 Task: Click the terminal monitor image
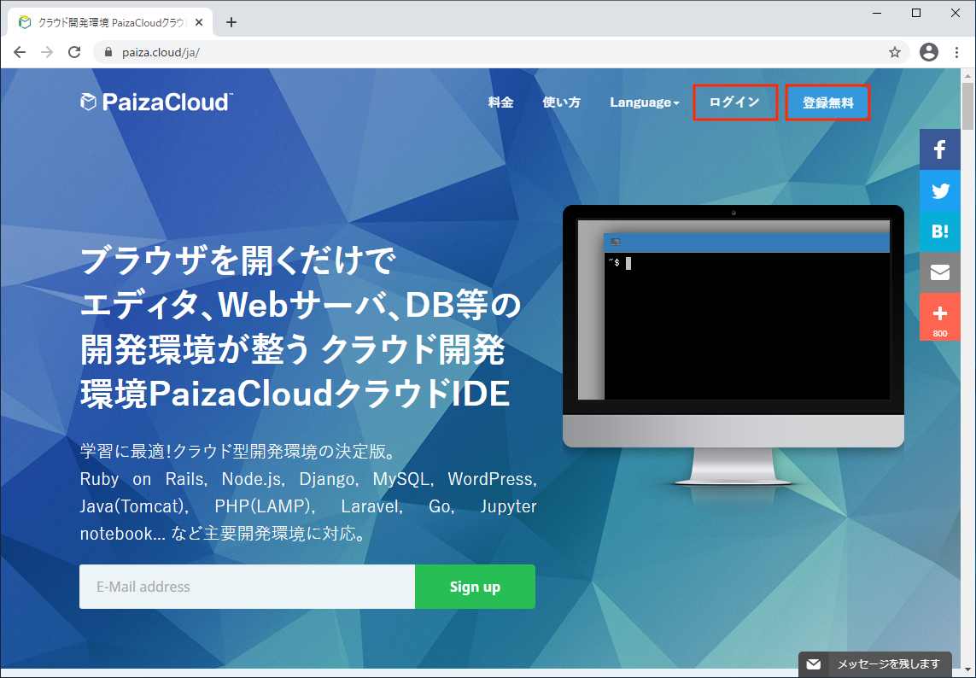[733, 344]
